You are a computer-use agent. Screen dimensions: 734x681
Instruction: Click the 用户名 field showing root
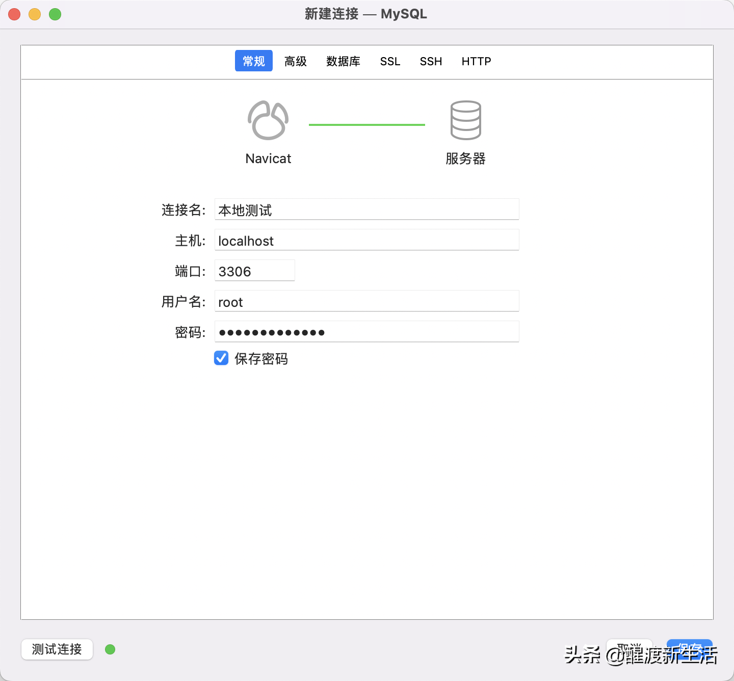[x=366, y=301]
